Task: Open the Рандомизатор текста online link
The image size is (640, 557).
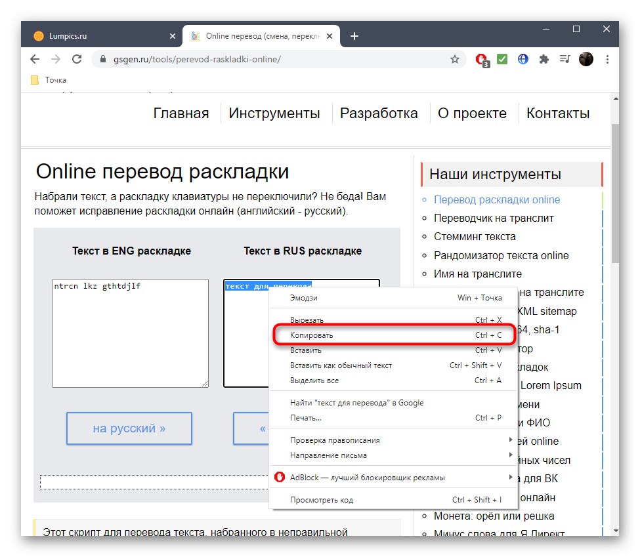Action: point(501,255)
